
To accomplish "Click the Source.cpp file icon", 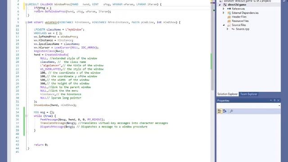I will point(233,29).
